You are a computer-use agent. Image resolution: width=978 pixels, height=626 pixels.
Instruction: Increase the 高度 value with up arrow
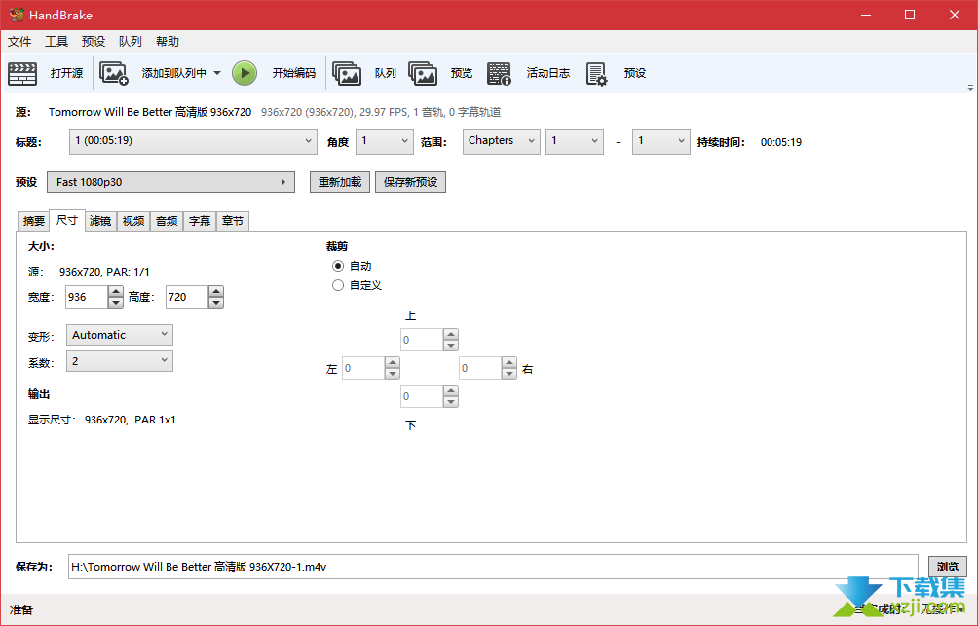click(x=216, y=292)
